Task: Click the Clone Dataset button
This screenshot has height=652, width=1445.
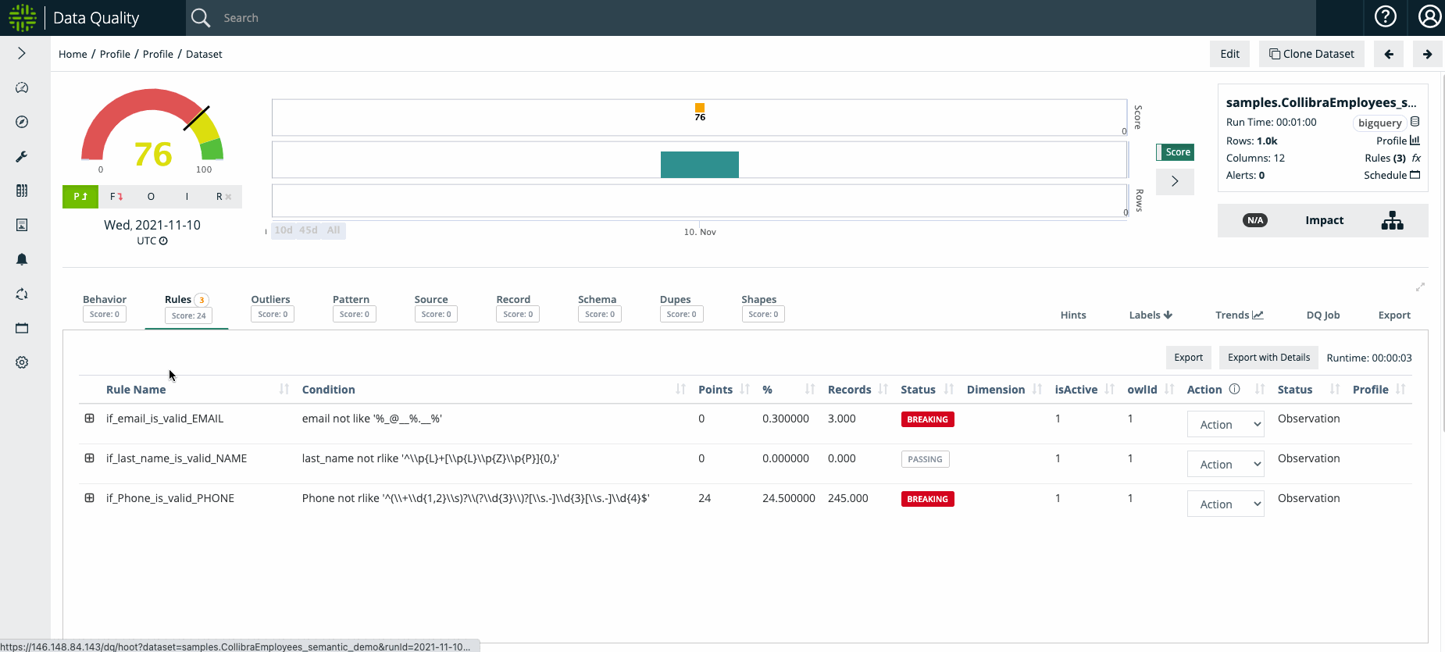Action: [1311, 54]
